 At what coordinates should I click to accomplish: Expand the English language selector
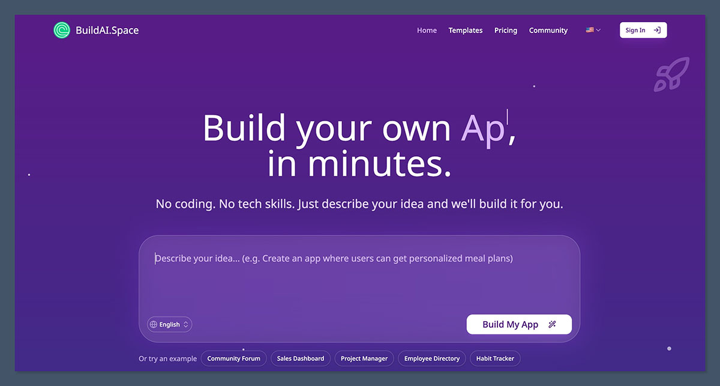169,324
